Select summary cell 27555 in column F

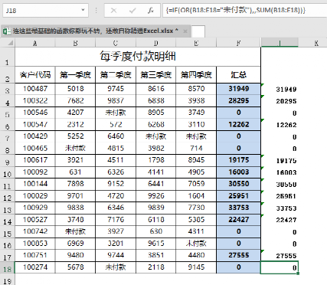(x=238, y=255)
